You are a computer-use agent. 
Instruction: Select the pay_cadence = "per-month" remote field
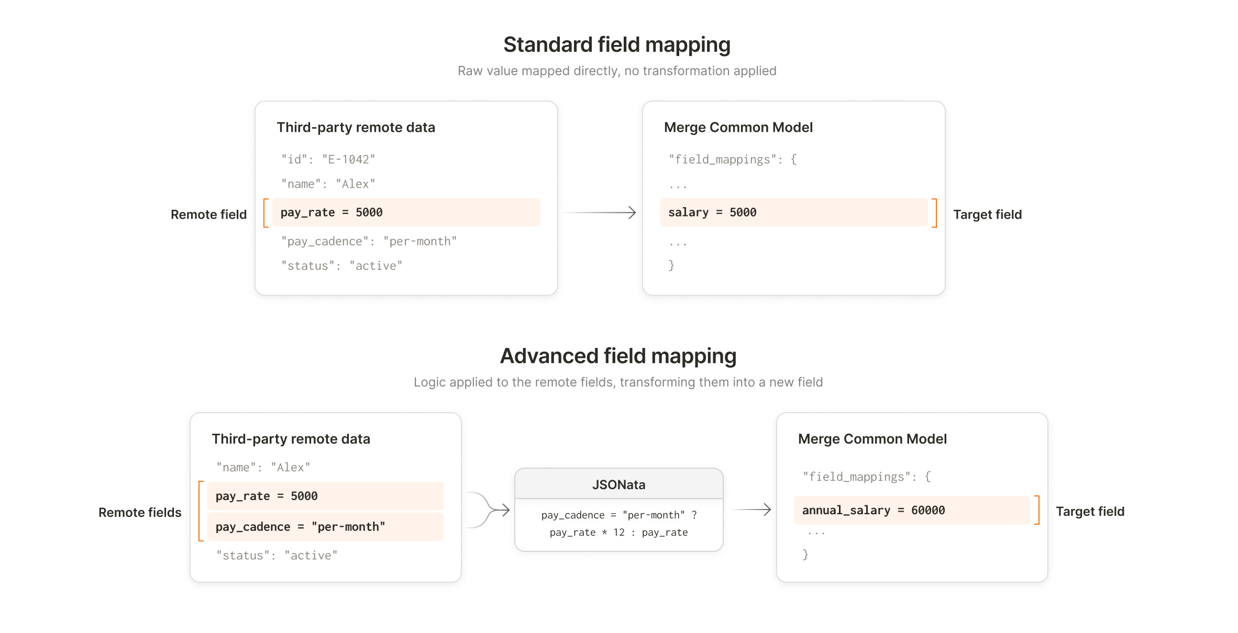pyautogui.click(x=326, y=526)
